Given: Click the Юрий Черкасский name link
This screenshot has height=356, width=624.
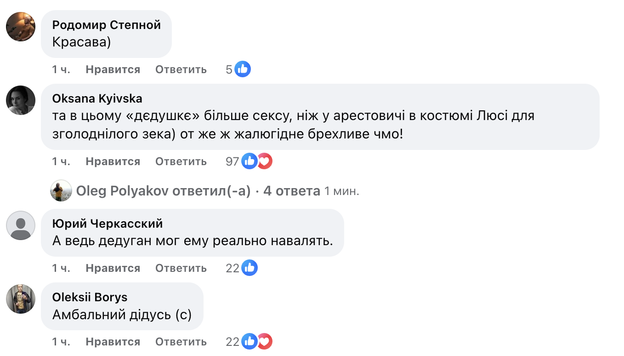Looking at the screenshot, I should (x=108, y=224).
